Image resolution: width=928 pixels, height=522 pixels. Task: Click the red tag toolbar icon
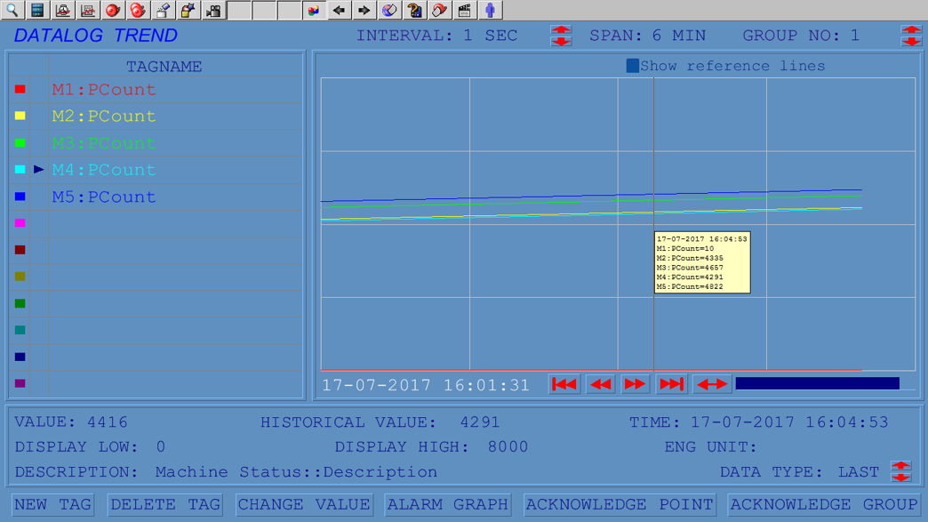point(440,10)
